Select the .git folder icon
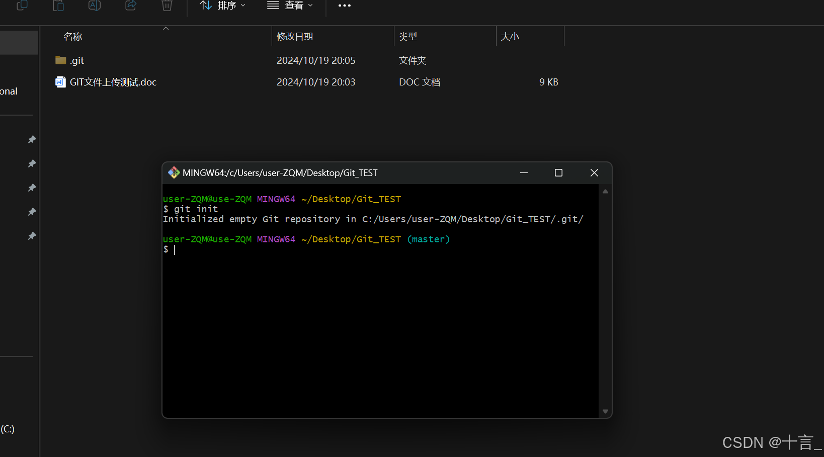 coord(61,60)
